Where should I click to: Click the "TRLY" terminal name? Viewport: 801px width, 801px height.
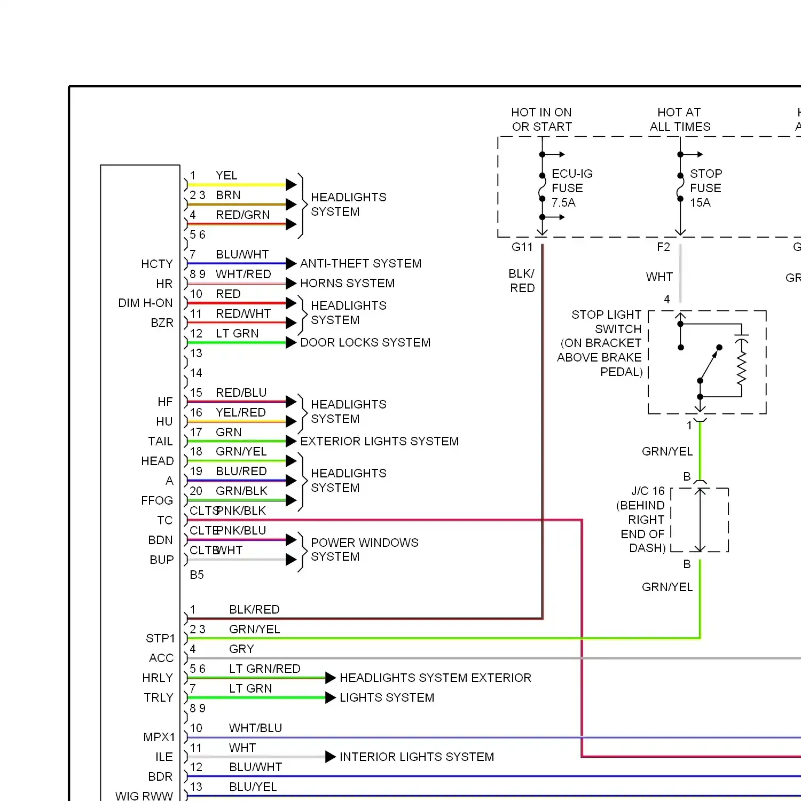159,698
